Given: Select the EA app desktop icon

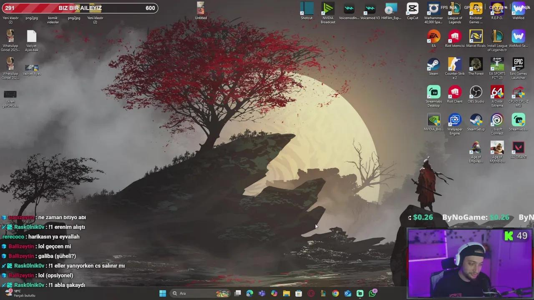Looking at the screenshot, I should click(x=433, y=39).
